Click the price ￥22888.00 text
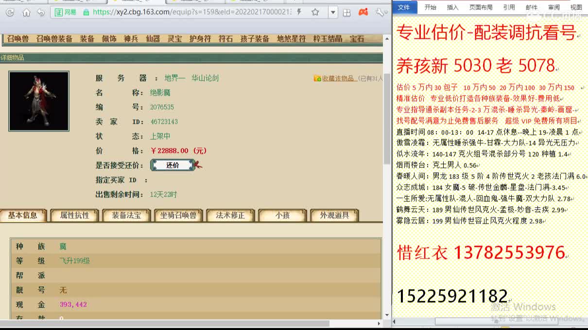This screenshot has width=588, height=330. [178, 151]
